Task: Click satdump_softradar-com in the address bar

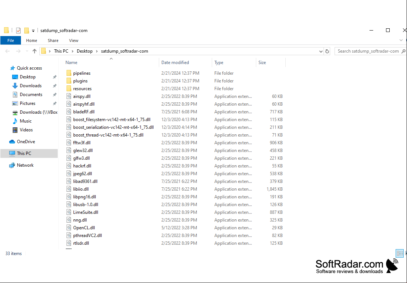Action: click(x=125, y=51)
